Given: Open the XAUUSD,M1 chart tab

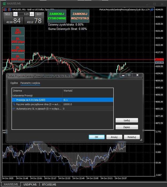Looking at the screenshot, I should [11, 184].
